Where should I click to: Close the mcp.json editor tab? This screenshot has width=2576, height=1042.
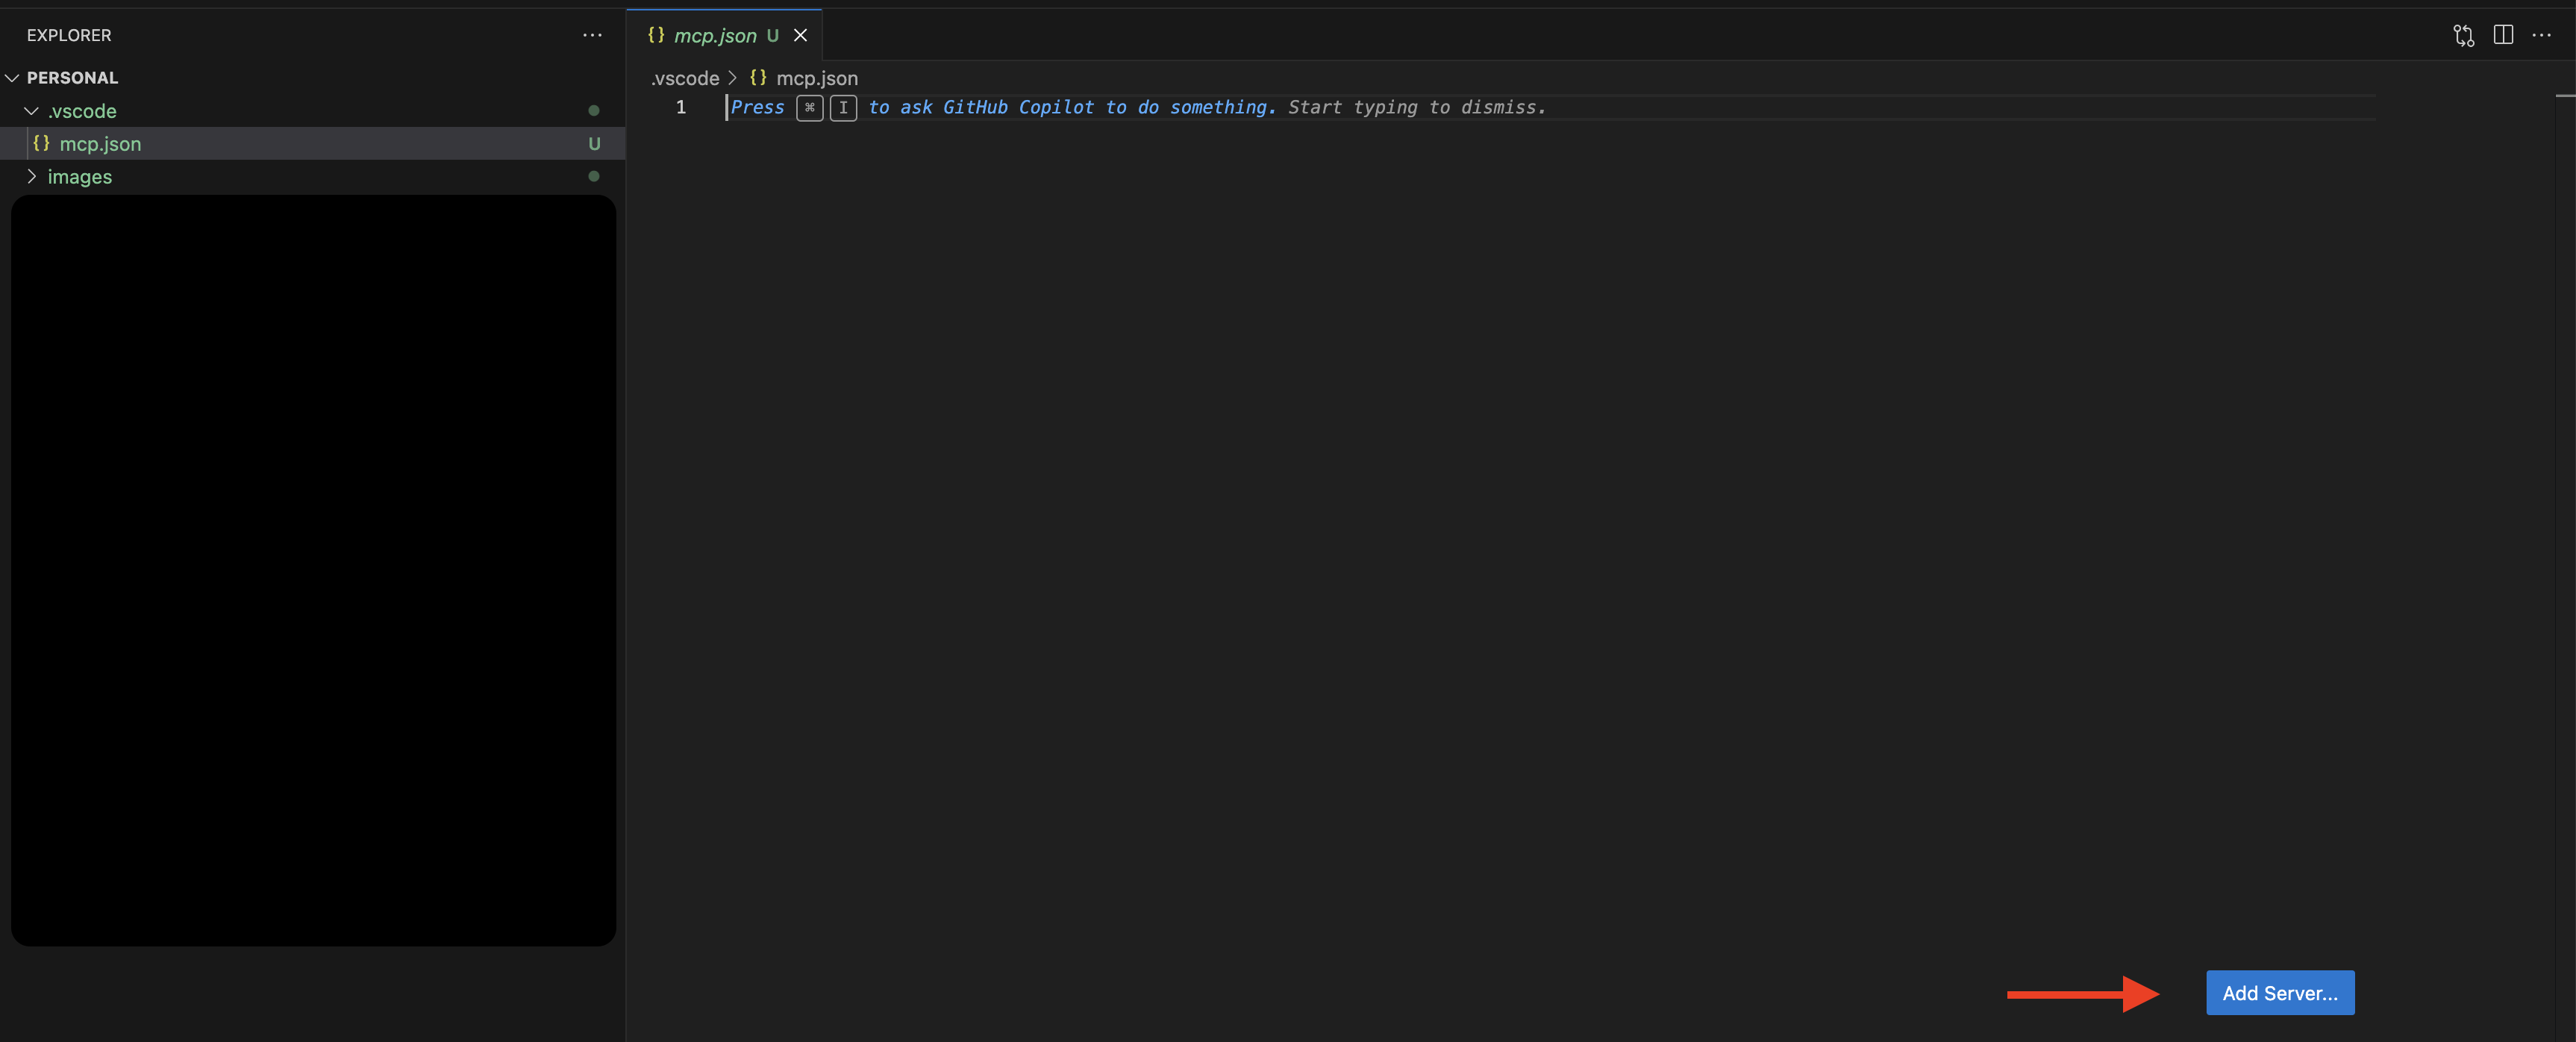coord(800,36)
